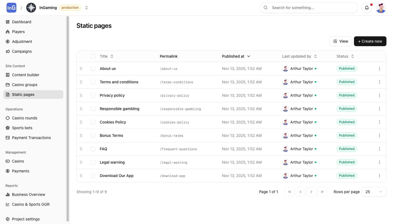Create a new static page
This screenshot has width=393, height=224.
370,41
